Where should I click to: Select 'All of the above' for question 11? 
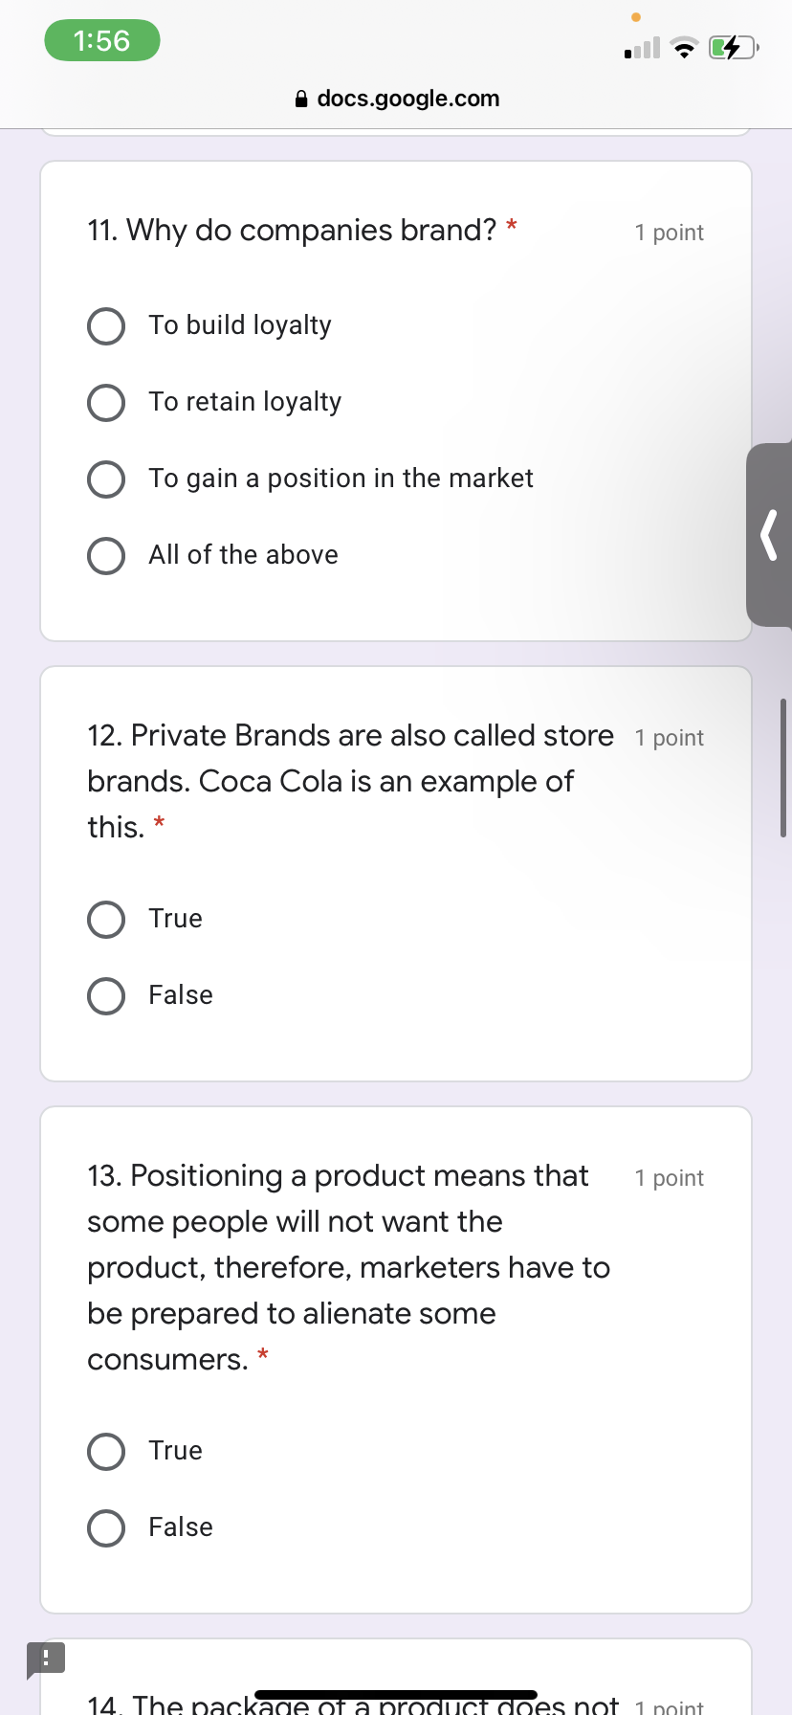point(105,555)
